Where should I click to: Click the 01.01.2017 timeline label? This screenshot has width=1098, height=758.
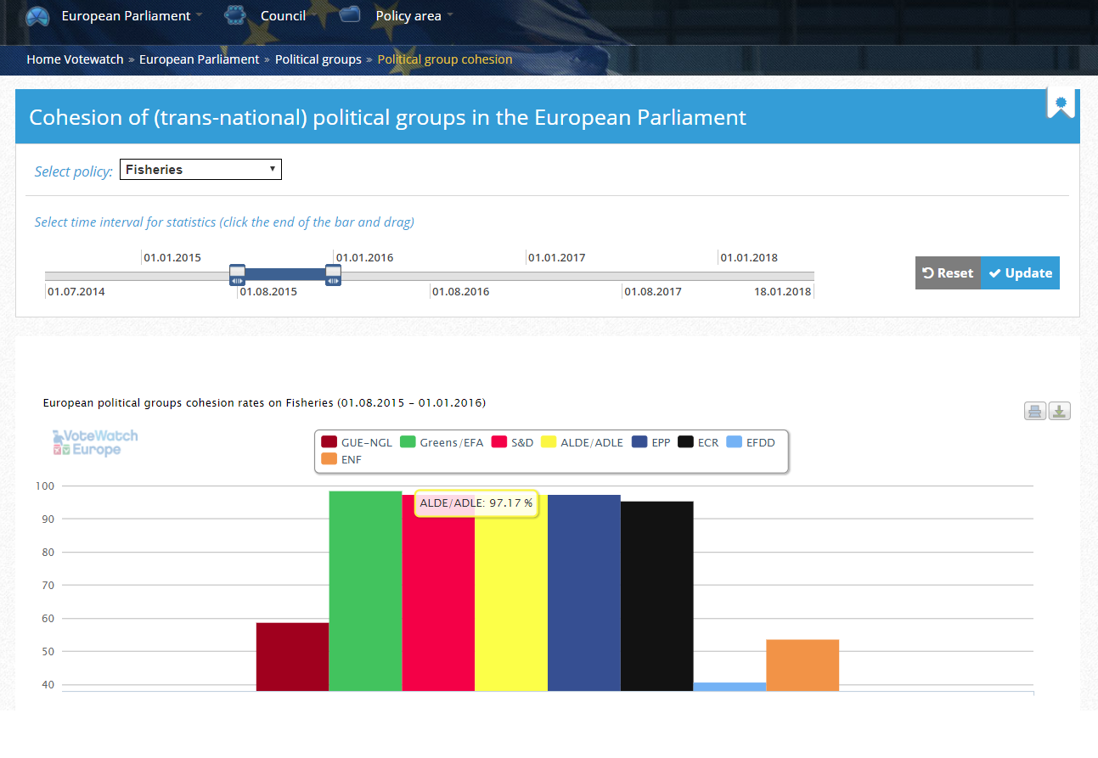pyautogui.click(x=556, y=257)
